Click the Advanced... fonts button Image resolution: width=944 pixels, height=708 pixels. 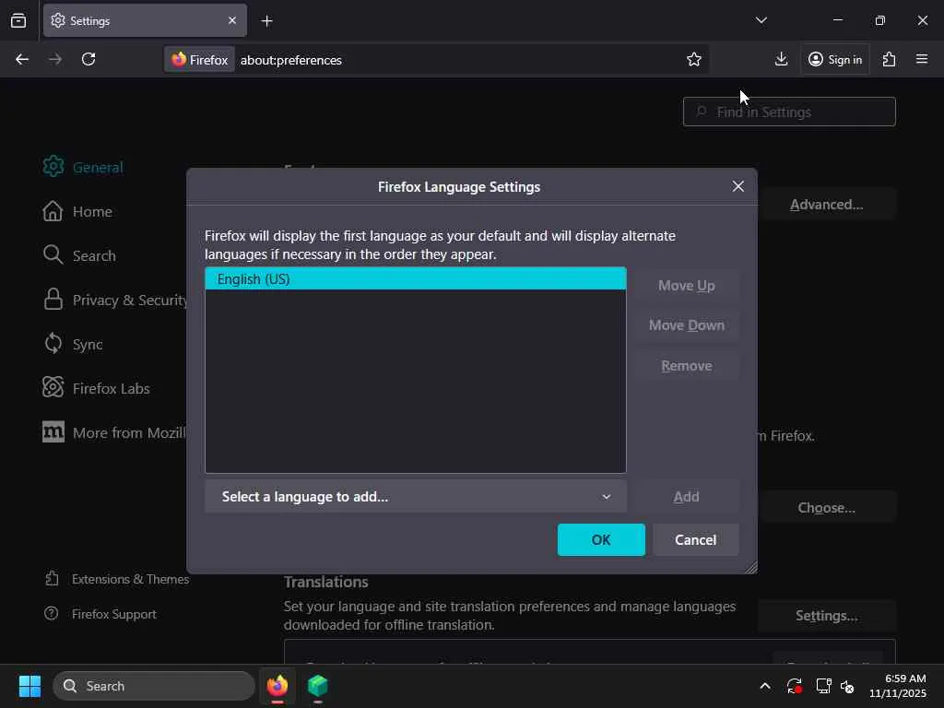[x=827, y=205]
